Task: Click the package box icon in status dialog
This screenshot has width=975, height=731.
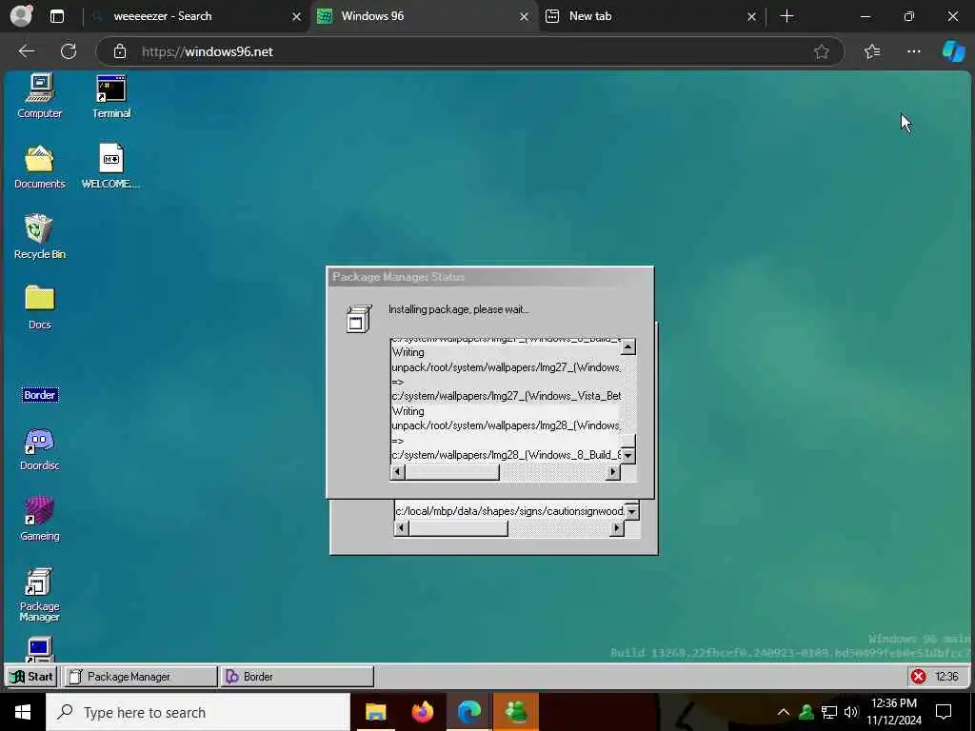Action: (359, 318)
